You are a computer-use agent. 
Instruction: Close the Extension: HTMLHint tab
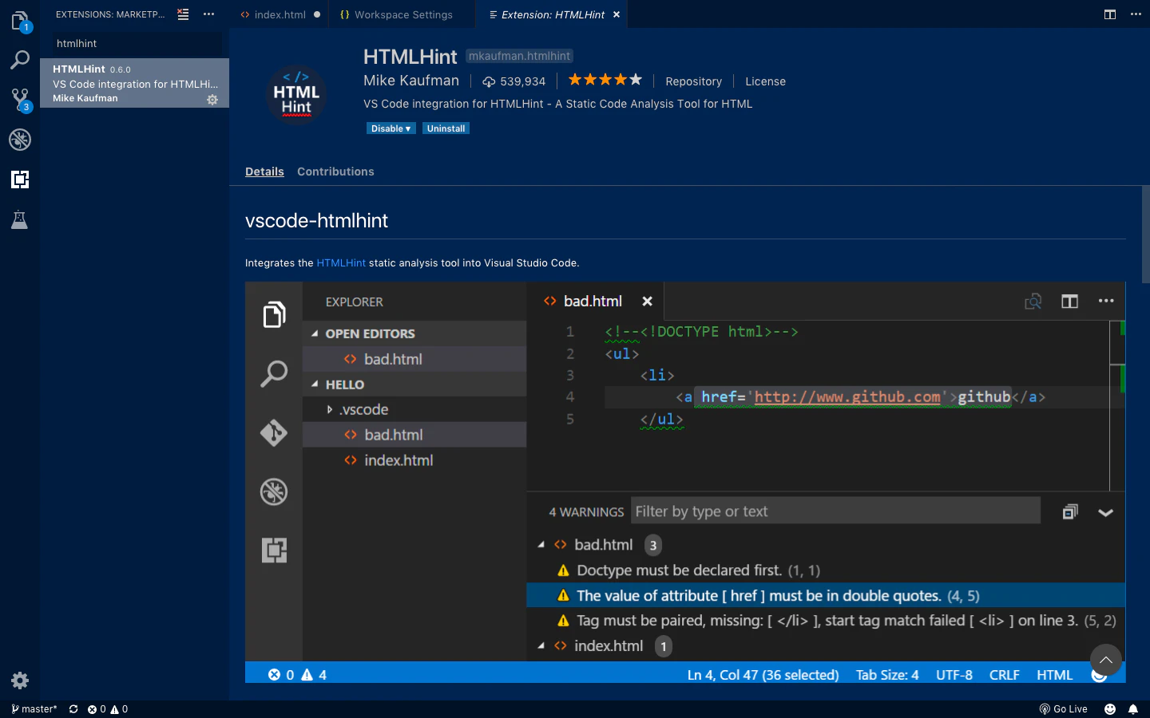tap(617, 14)
